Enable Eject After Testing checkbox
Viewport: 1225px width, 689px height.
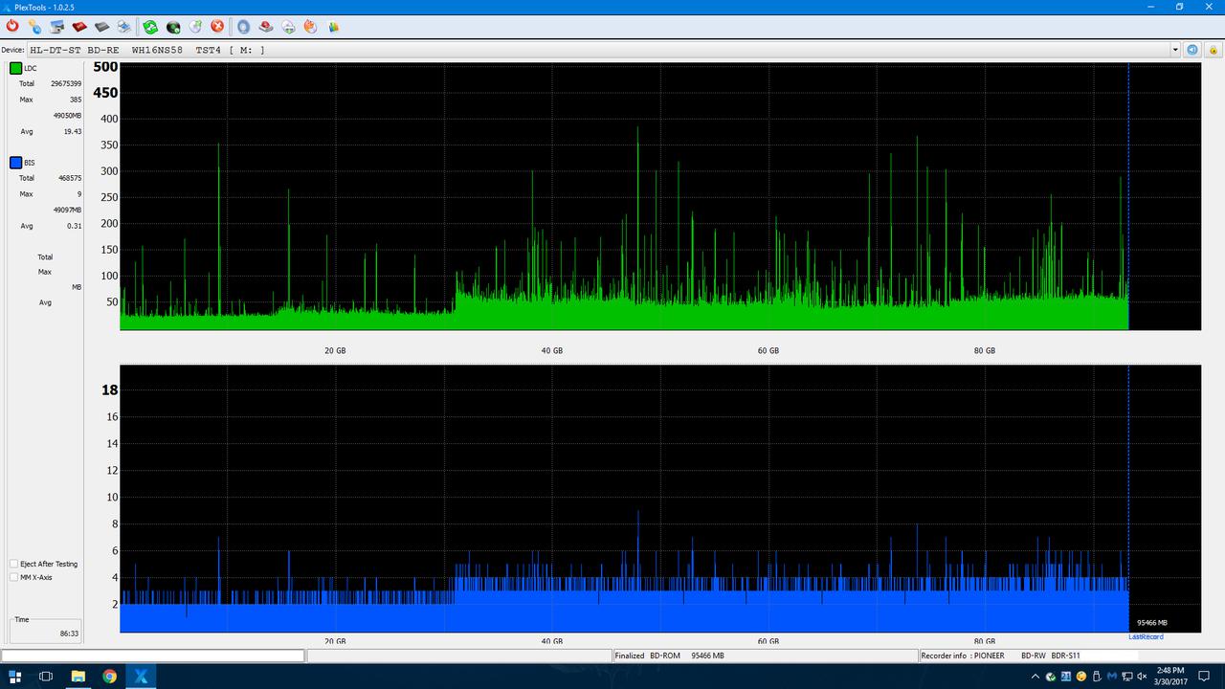pos(13,564)
